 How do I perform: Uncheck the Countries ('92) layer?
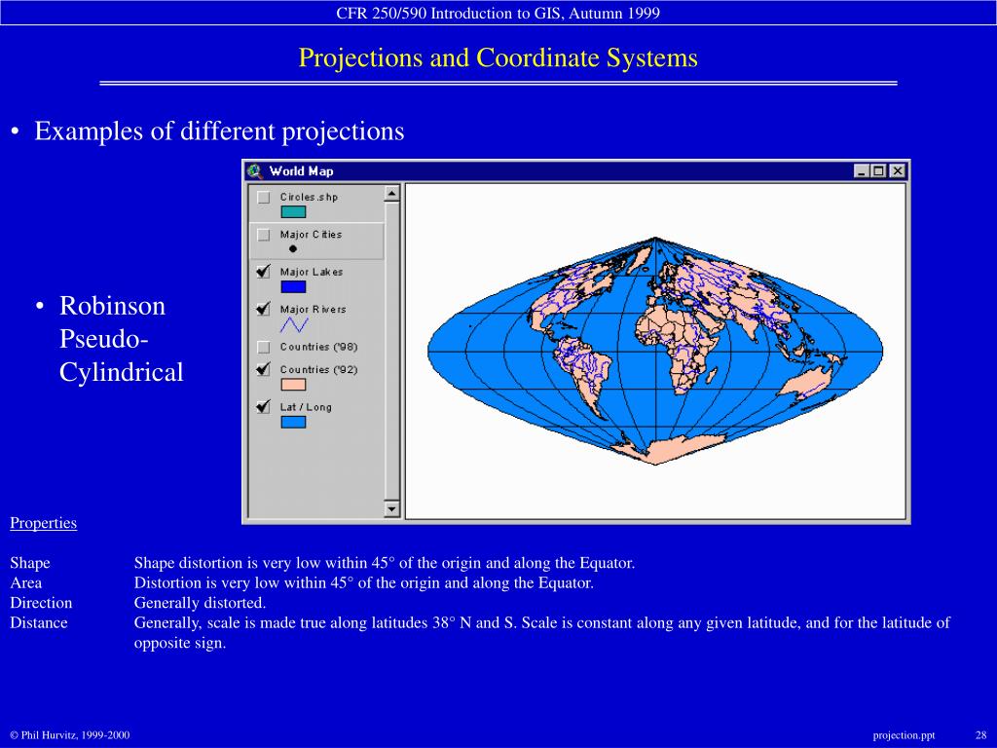[263, 369]
